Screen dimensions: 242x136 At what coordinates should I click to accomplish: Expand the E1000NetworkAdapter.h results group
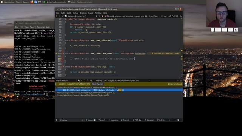56,93
